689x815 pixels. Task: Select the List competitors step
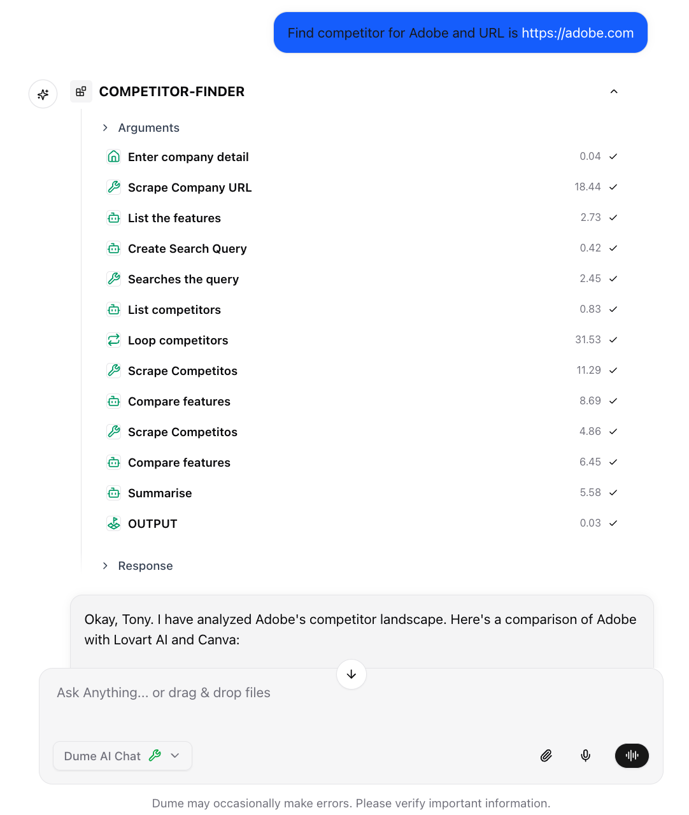174,309
